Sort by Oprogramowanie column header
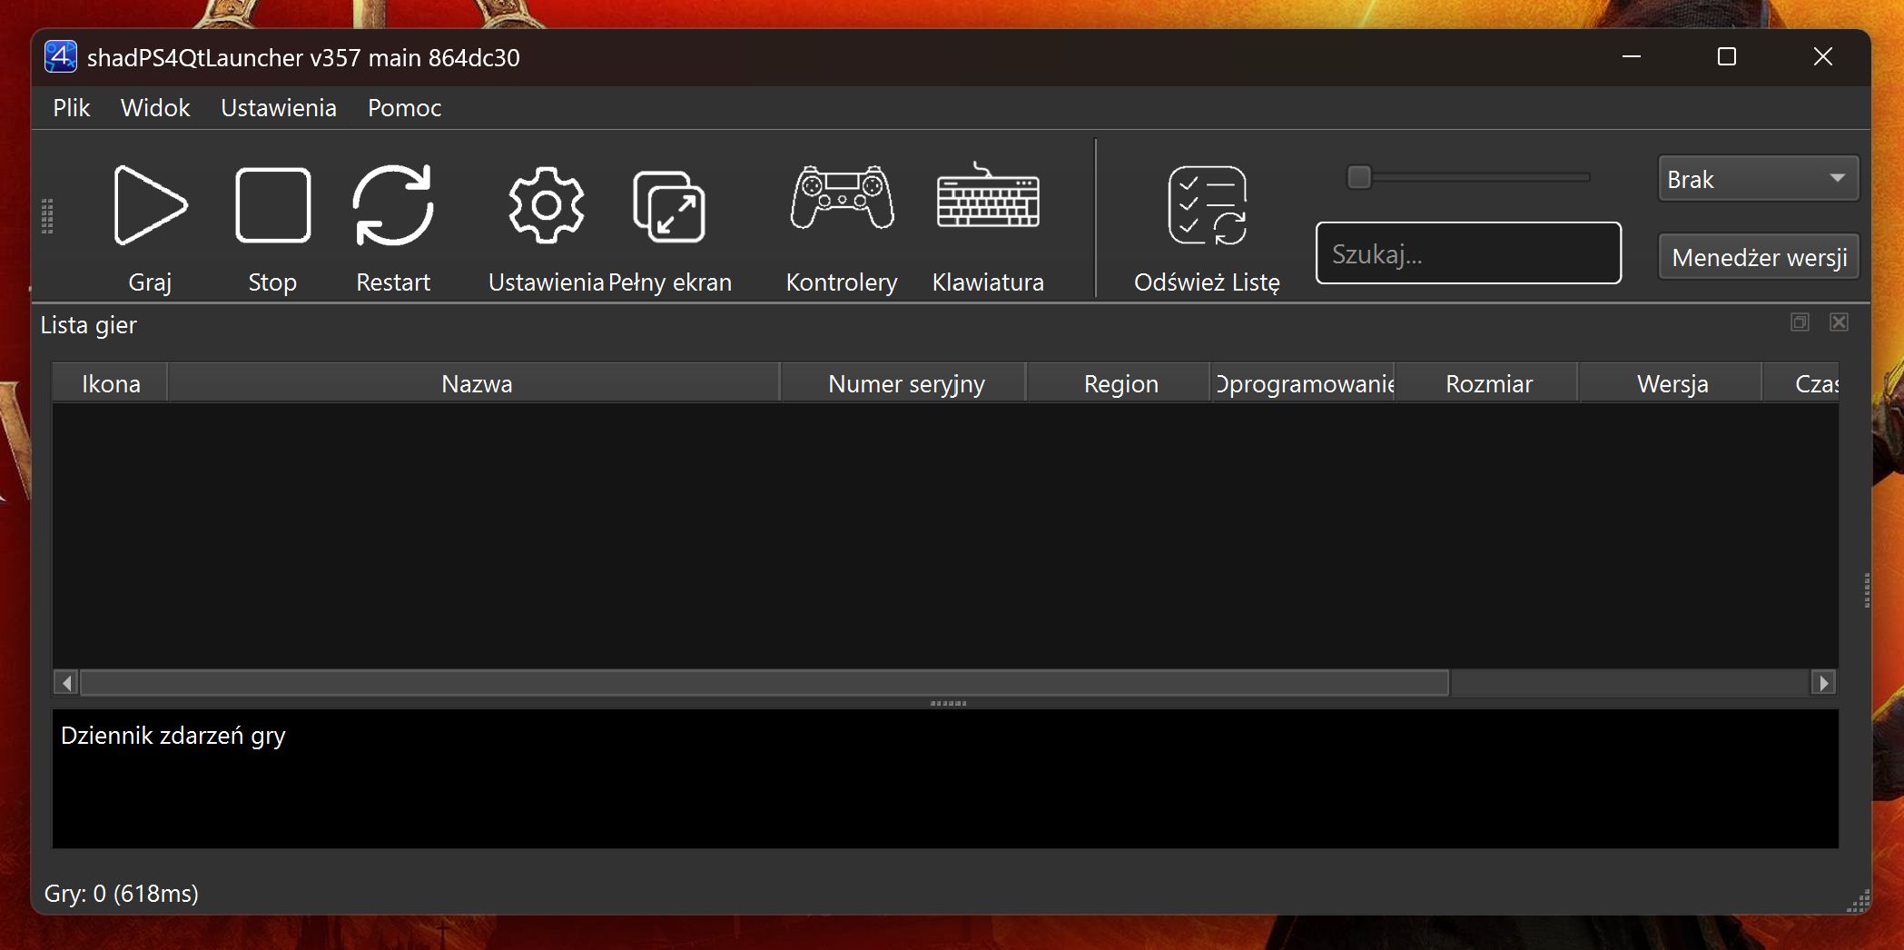 tap(1304, 383)
